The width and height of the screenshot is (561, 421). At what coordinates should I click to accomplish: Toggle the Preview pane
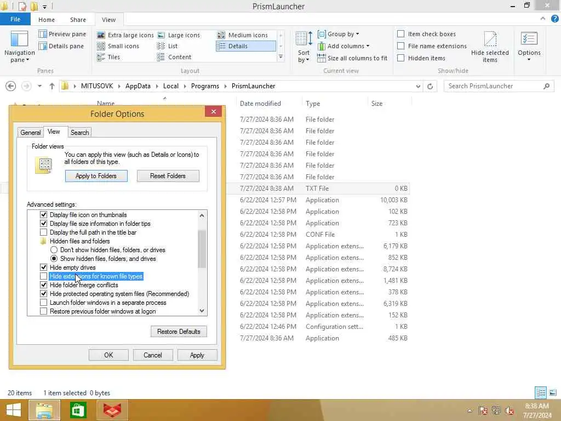pyautogui.click(x=62, y=34)
